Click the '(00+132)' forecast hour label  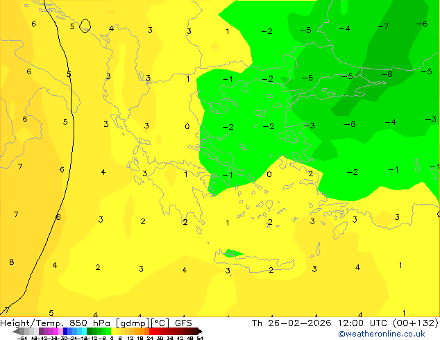click(x=415, y=323)
